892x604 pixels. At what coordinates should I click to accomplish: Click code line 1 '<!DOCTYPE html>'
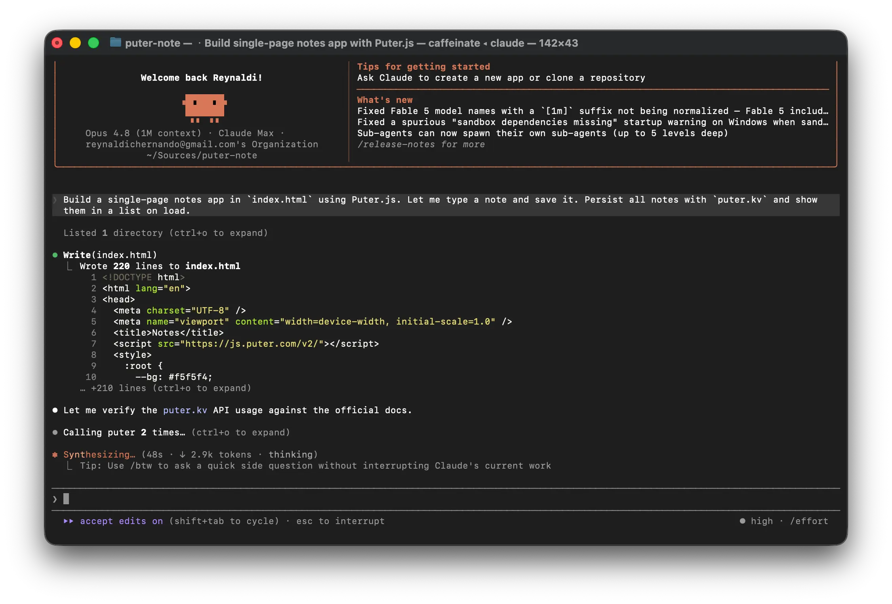143,277
